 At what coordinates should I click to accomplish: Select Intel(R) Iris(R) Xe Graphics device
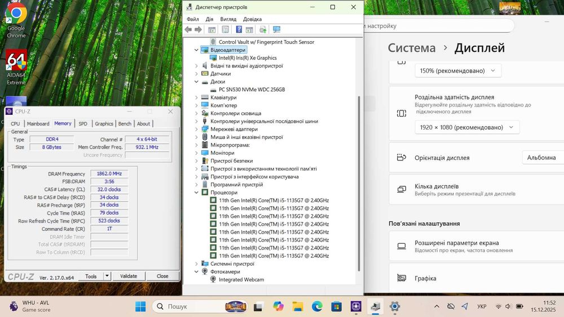click(x=248, y=58)
